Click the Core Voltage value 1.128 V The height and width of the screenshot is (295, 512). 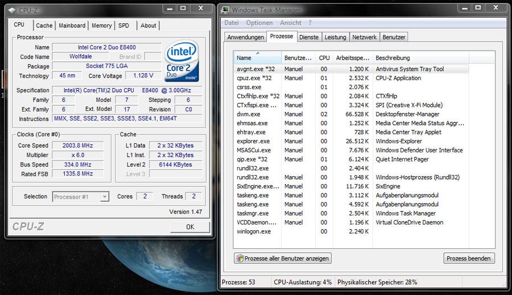click(143, 76)
